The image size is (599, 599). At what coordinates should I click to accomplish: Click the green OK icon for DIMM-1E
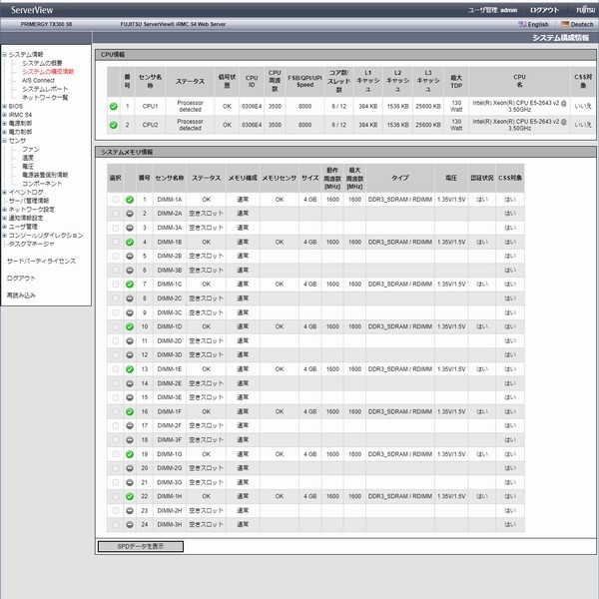[130, 369]
